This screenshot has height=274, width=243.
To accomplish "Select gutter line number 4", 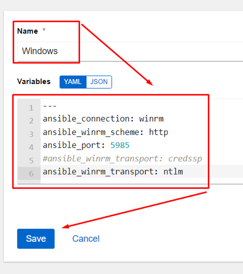I will [31, 147].
